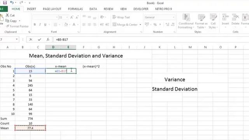Open the Name Box dropdown
Viewport: 249px width, 140px height.
point(17,39)
